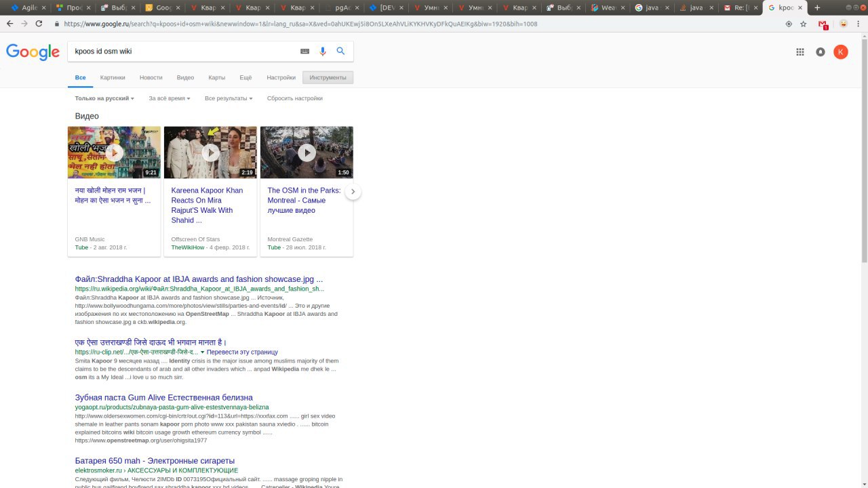Image resolution: width=868 pixels, height=488 pixels.
Task: Open the ru-clip result's dropdown arrow
Action: coord(202,352)
